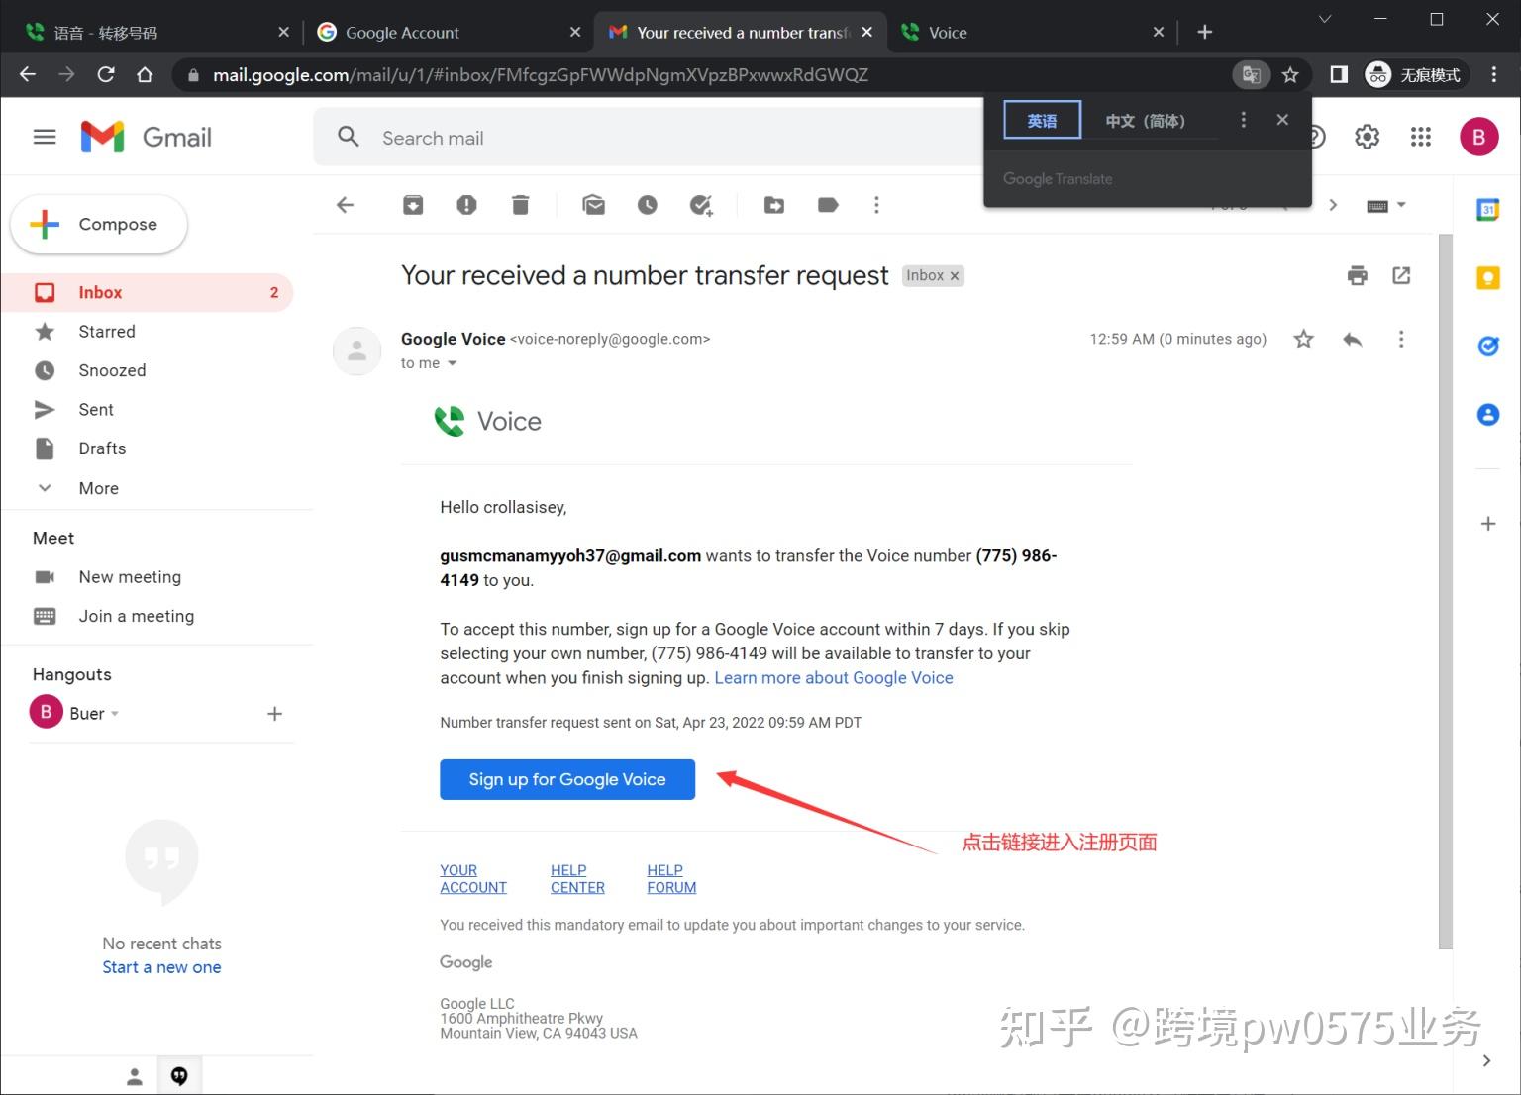The image size is (1521, 1095).
Task: Snooze this email
Action: point(647,205)
